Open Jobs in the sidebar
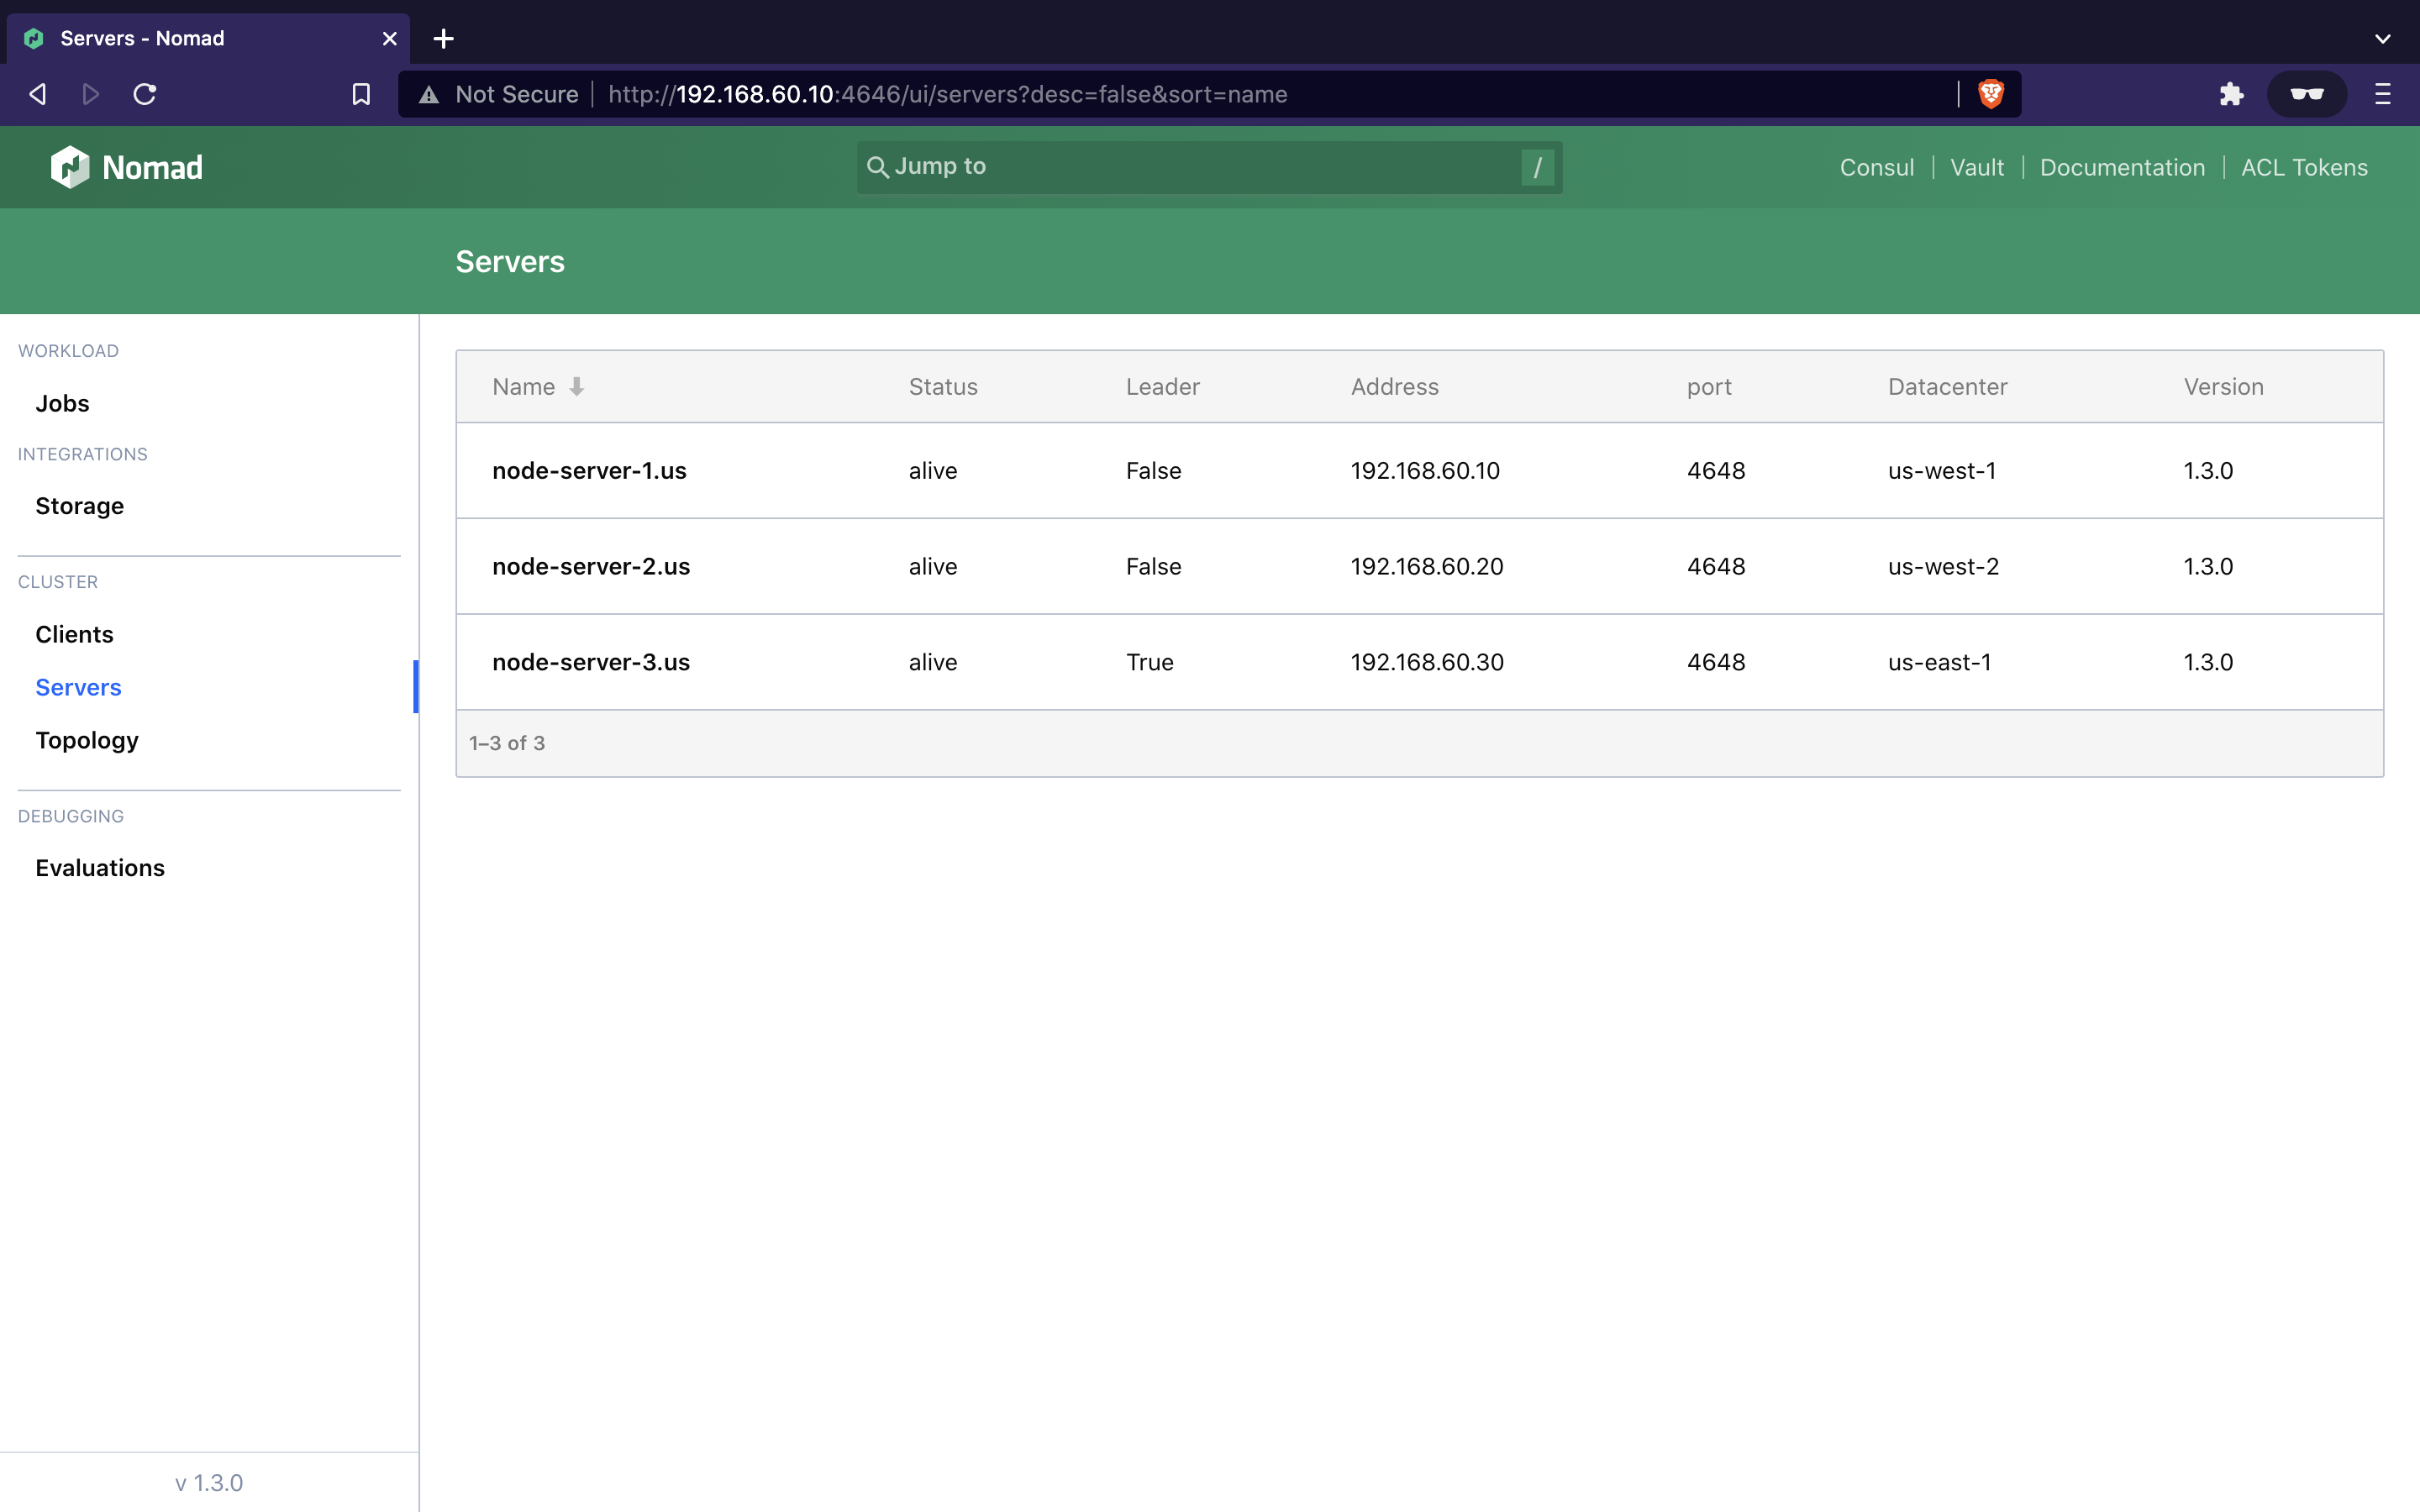 [62, 403]
